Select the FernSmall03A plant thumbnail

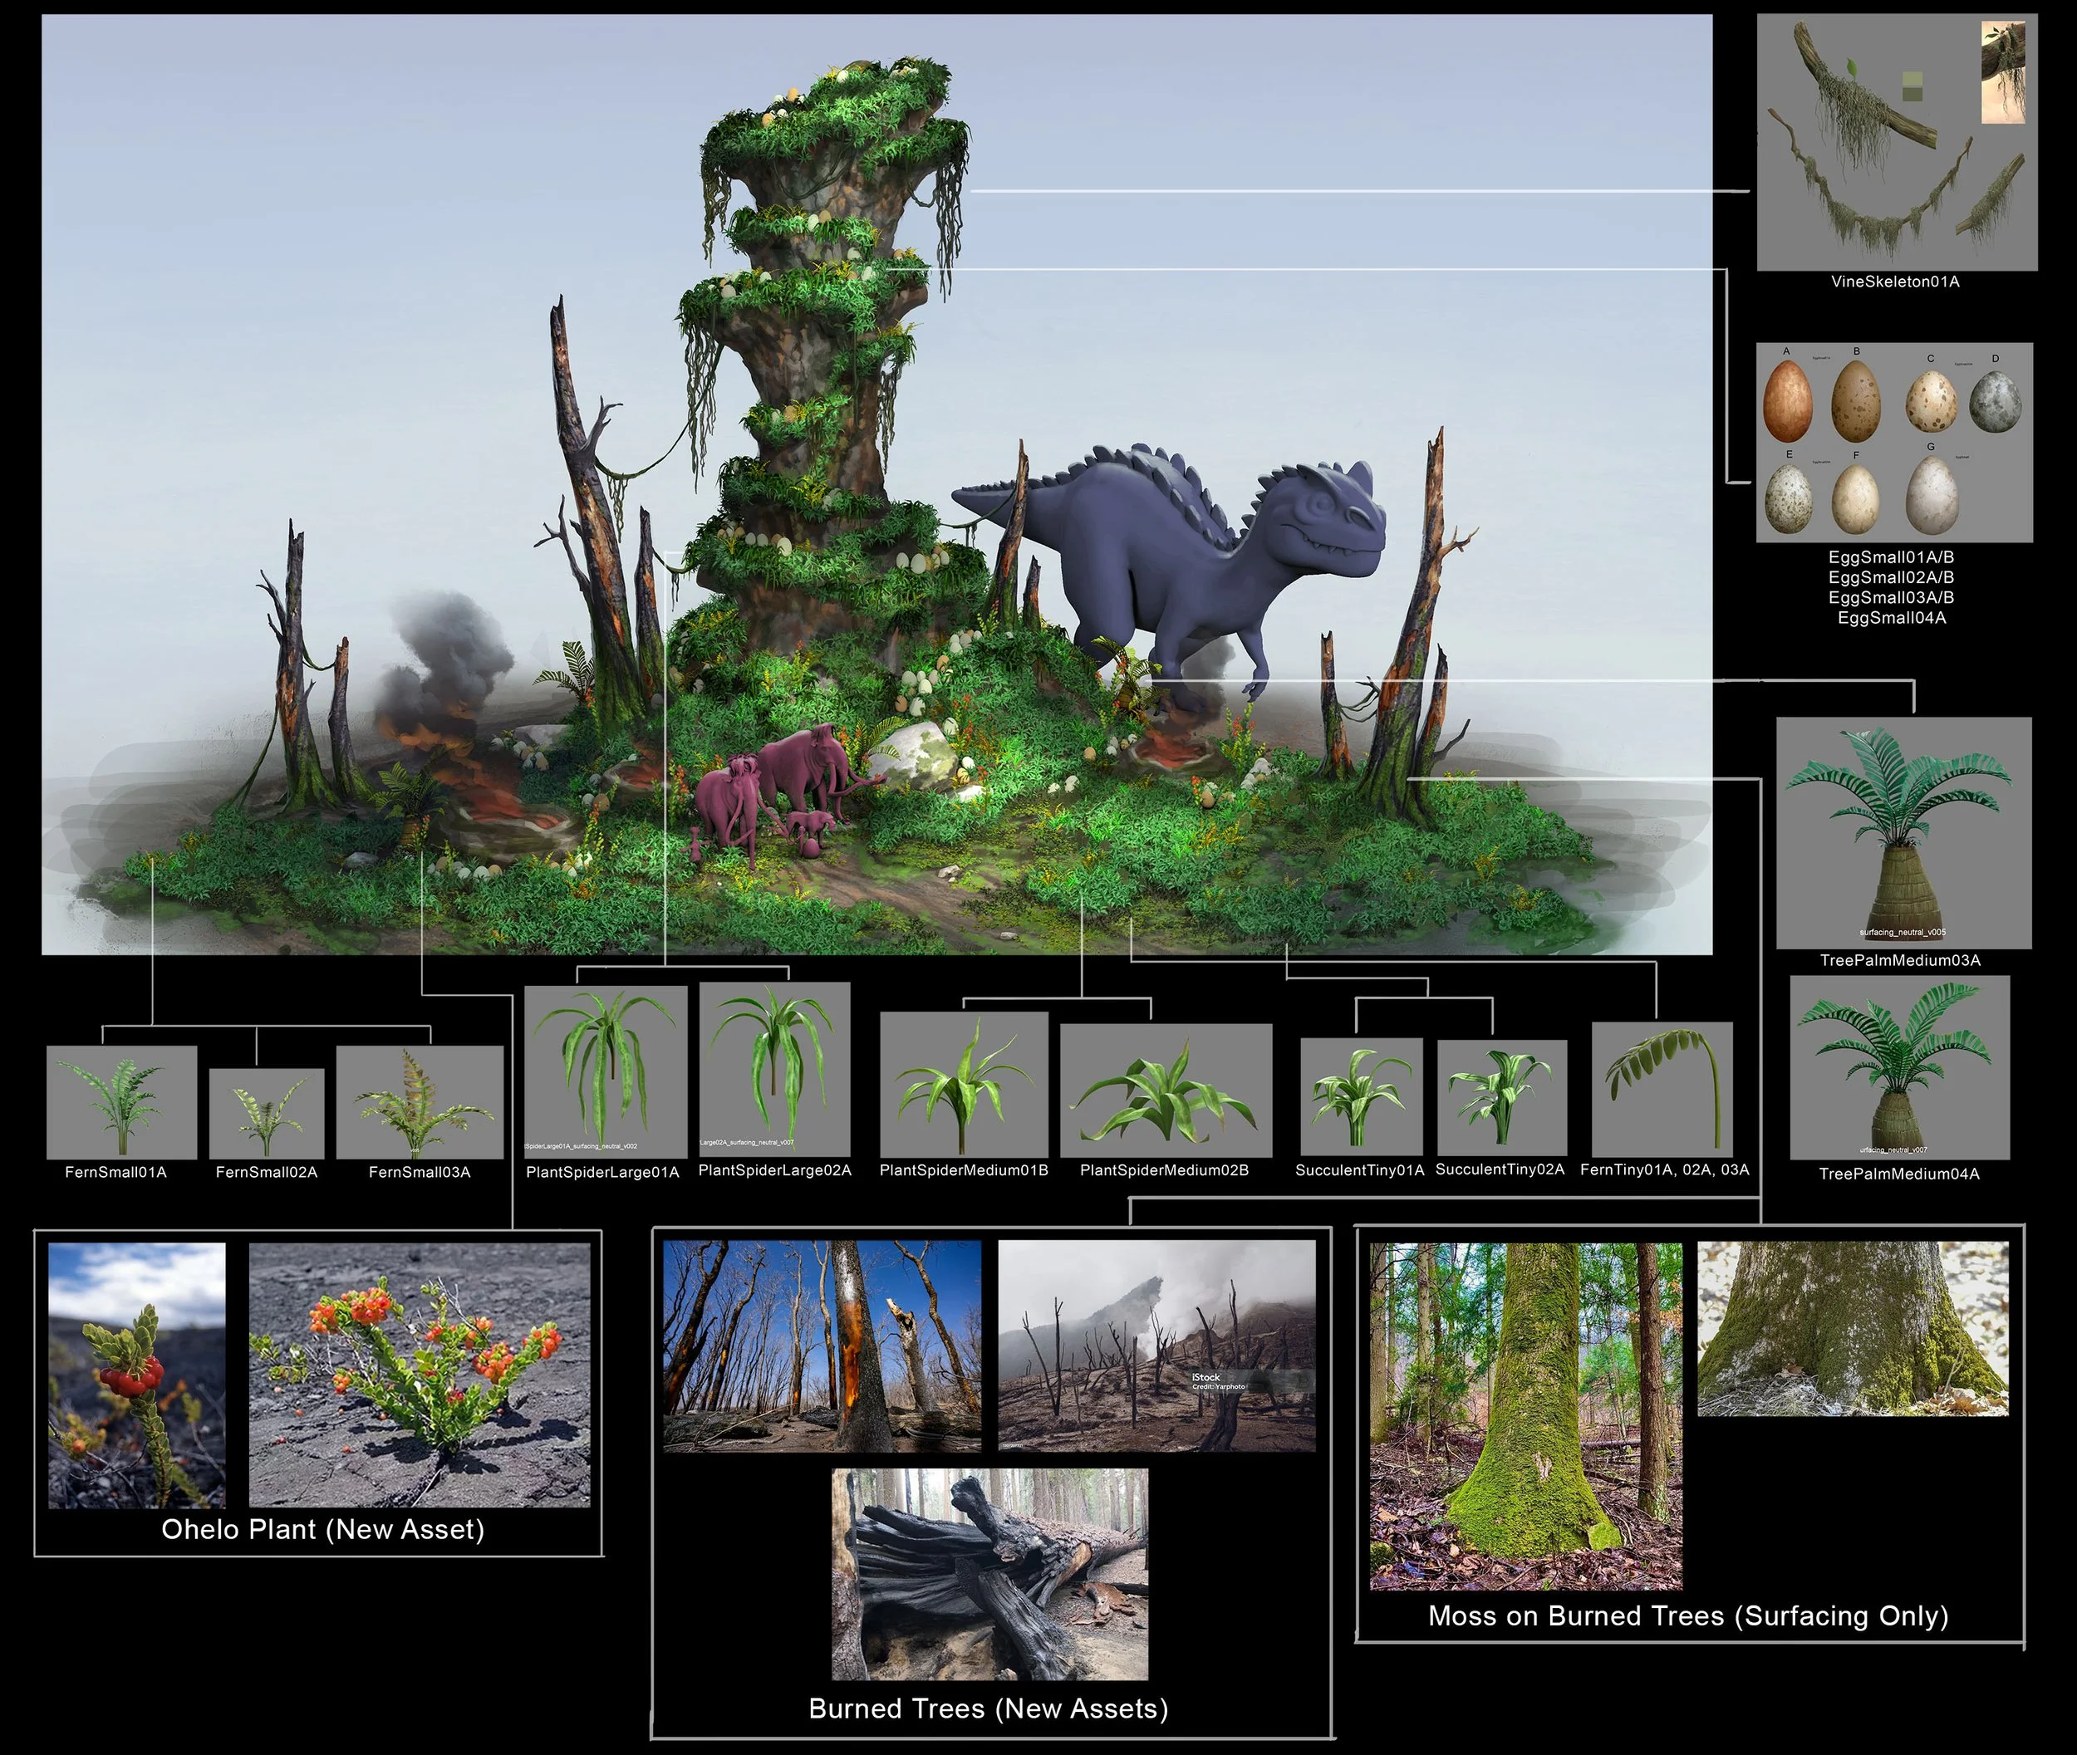pos(420,1101)
